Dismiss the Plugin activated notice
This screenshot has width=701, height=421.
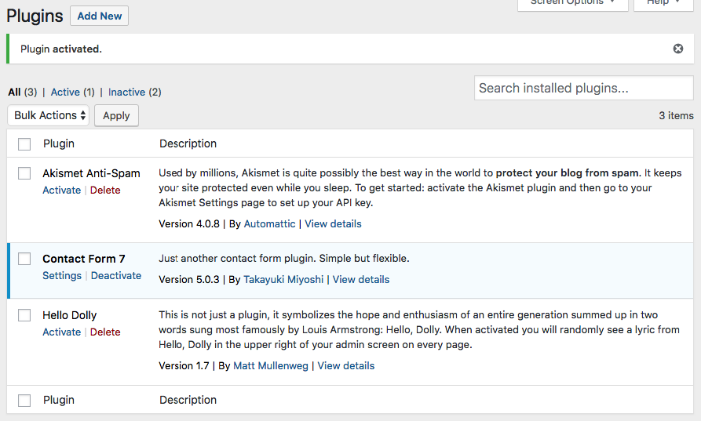[x=678, y=49]
